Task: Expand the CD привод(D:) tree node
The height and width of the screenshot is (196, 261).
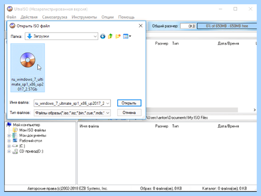Action: tap(9, 151)
